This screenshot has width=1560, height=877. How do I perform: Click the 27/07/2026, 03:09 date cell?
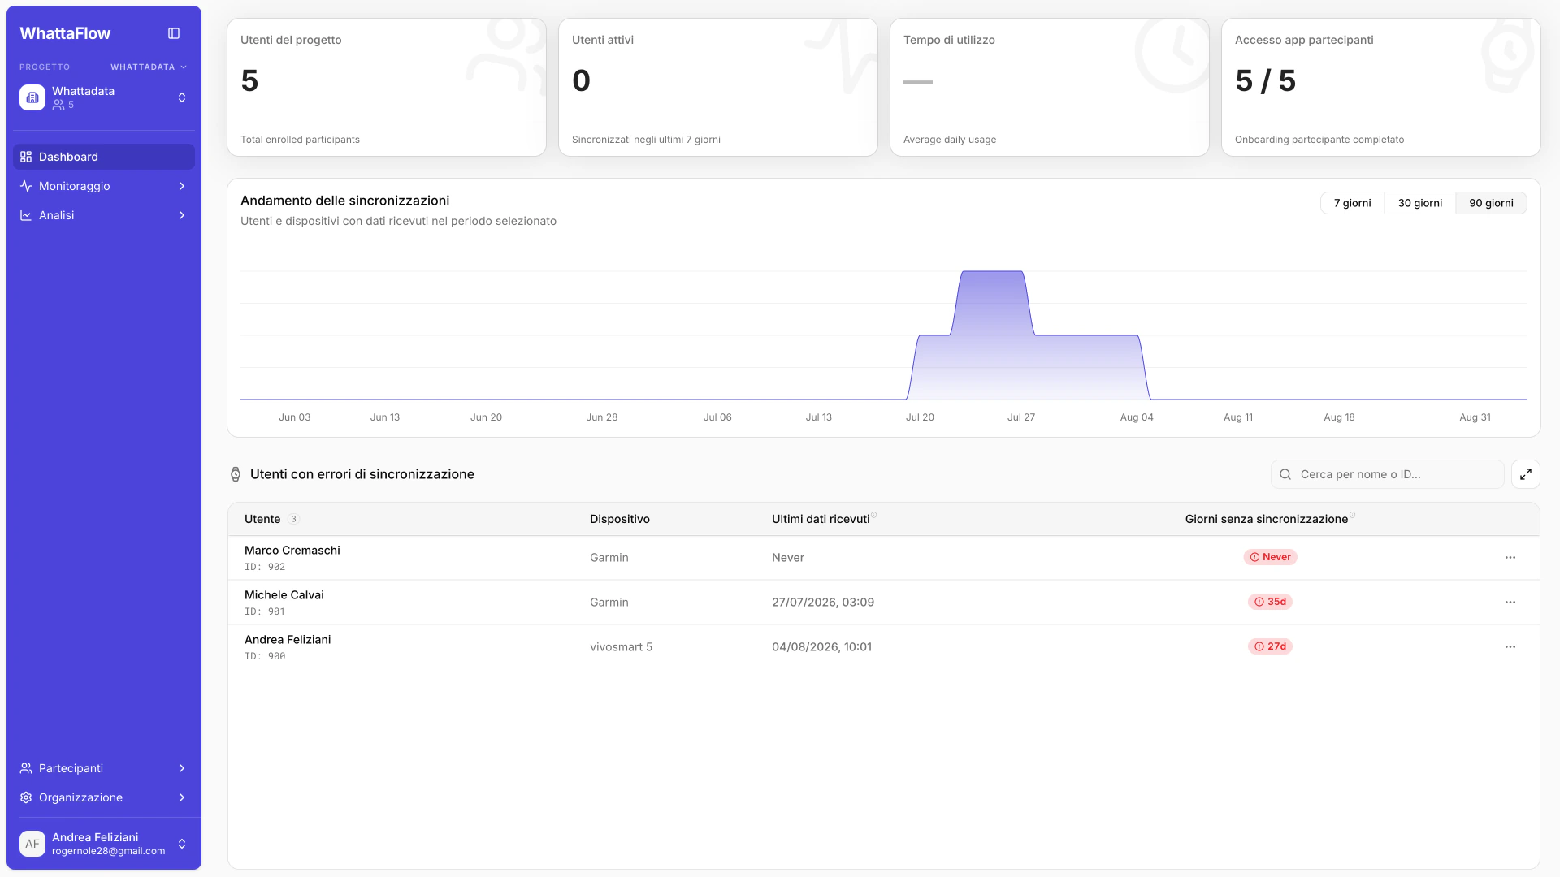pyautogui.click(x=823, y=603)
